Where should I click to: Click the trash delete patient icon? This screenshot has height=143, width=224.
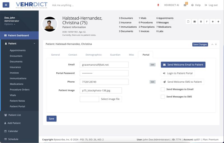(201, 22)
